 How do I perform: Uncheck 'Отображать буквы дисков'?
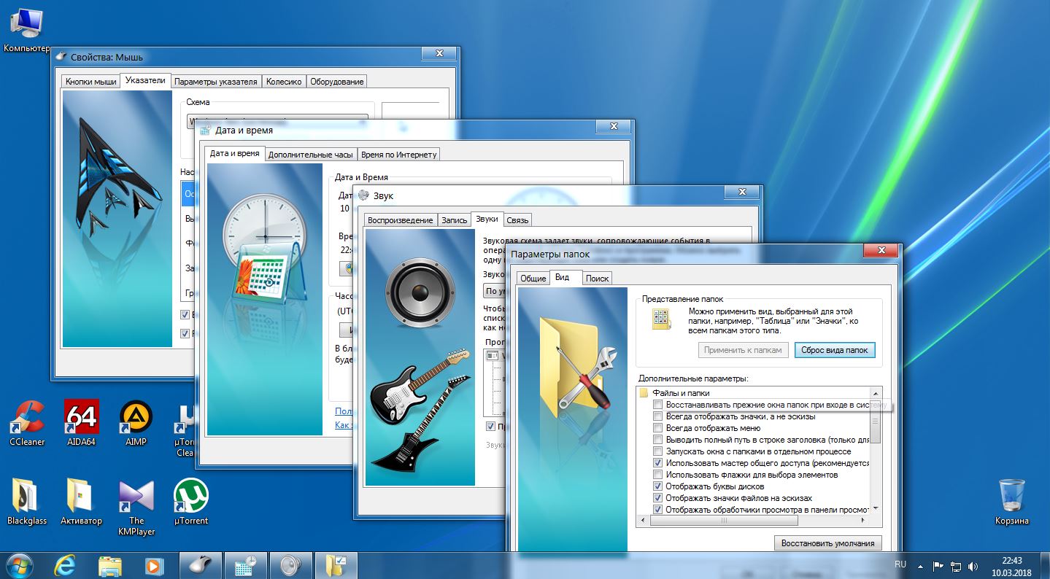point(658,486)
